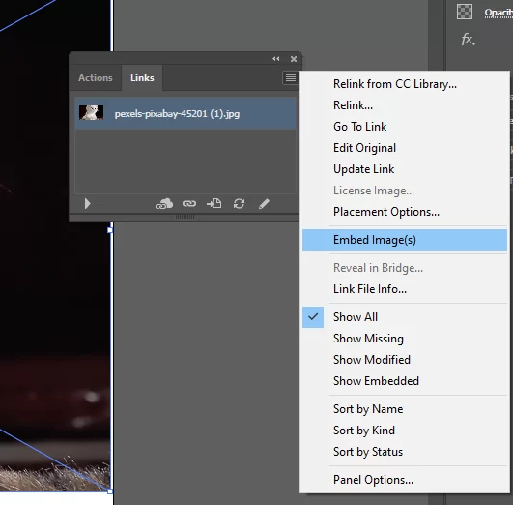The width and height of the screenshot is (513, 505).
Task: Choose Sort by Kind
Action: pyautogui.click(x=405, y=431)
